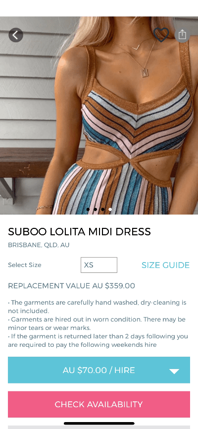Select the third image pagination dot
Image resolution: width=198 pixels, height=429 pixels.
tap(102, 210)
